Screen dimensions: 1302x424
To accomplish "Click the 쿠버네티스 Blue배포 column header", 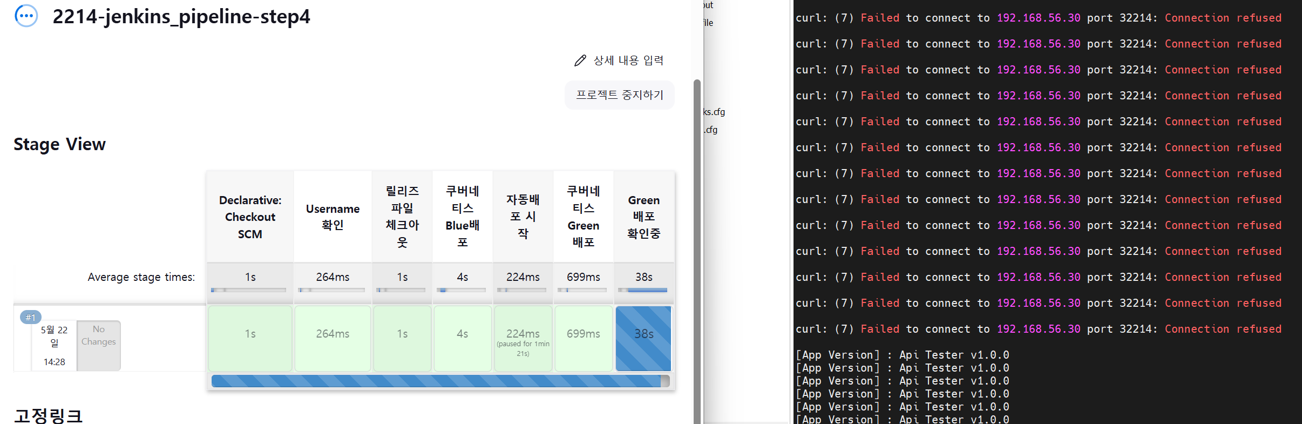I will (463, 217).
